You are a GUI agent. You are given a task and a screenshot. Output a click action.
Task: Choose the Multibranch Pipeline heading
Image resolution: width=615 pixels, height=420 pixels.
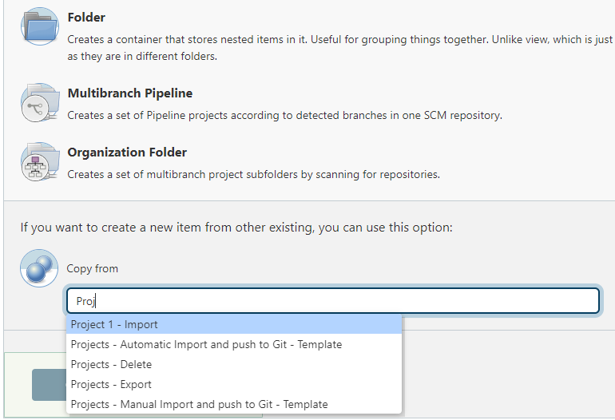click(129, 93)
